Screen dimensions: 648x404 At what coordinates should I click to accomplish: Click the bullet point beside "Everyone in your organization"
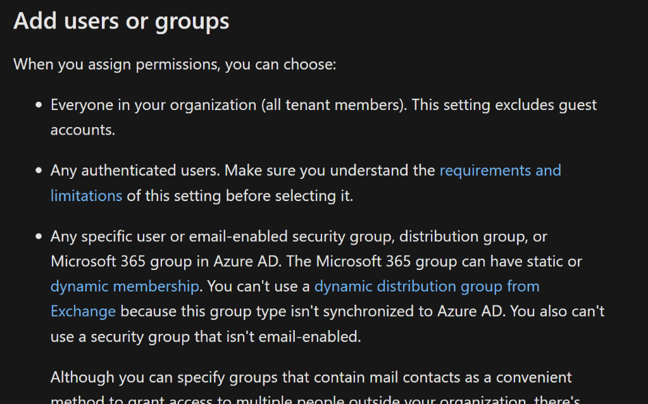point(39,106)
